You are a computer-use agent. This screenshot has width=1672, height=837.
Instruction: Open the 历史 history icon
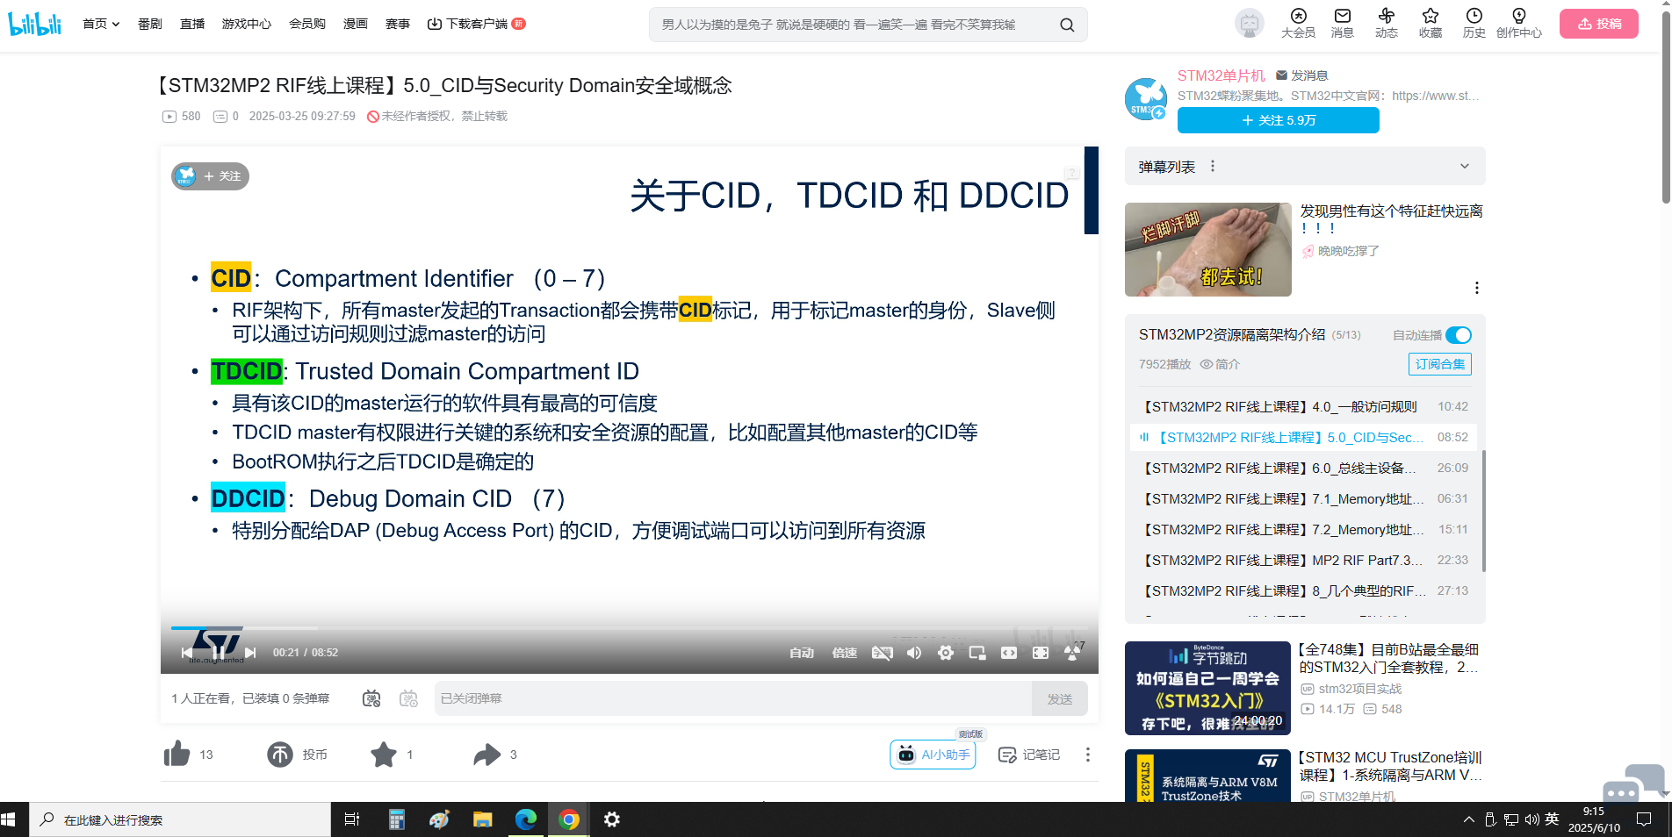click(x=1474, y=24)
